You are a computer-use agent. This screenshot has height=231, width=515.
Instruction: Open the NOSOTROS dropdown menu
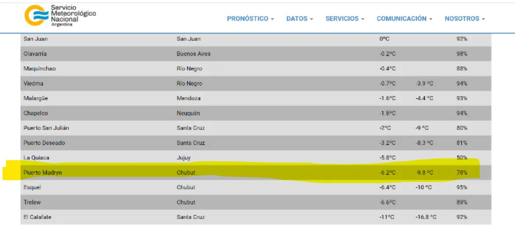465,19
